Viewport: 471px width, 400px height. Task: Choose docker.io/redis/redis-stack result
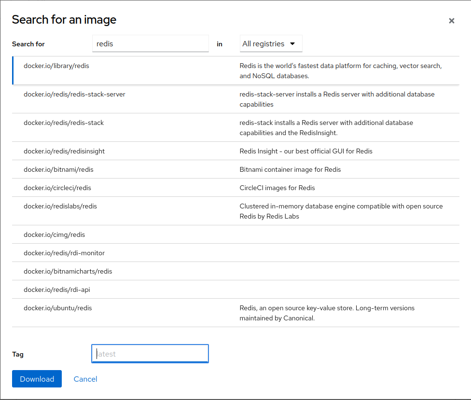coord(64,123)
